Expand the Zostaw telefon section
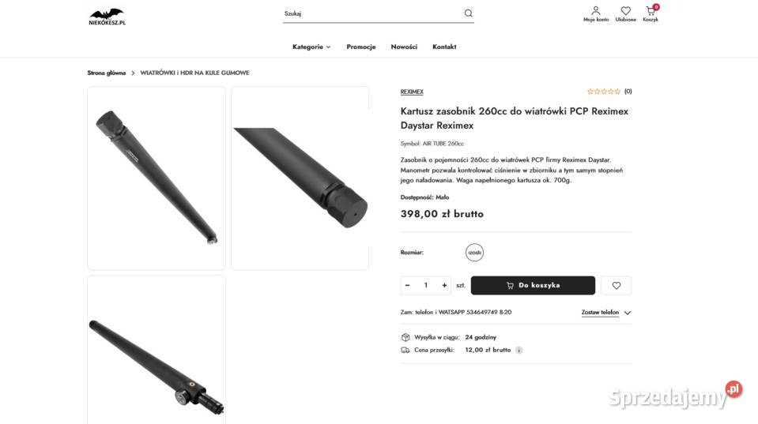The image size is (758, 424). (605, 313)
